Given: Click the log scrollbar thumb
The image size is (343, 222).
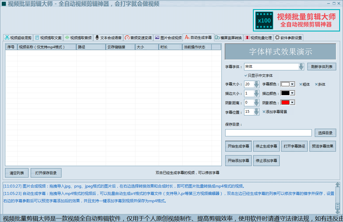Looking at the screenshot, I should (337, 206).
